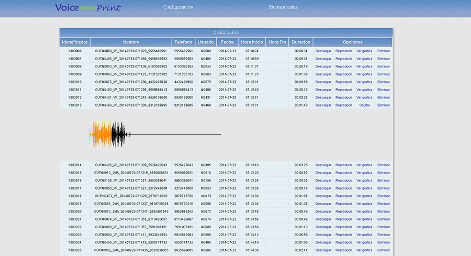
Task: Click the Nombre column header
Action: [x=131, y=42]
